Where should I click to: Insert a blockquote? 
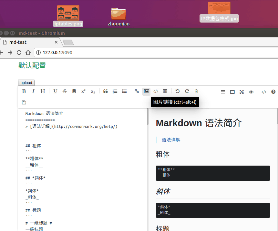pyautogui.click(x=106, y=91)
